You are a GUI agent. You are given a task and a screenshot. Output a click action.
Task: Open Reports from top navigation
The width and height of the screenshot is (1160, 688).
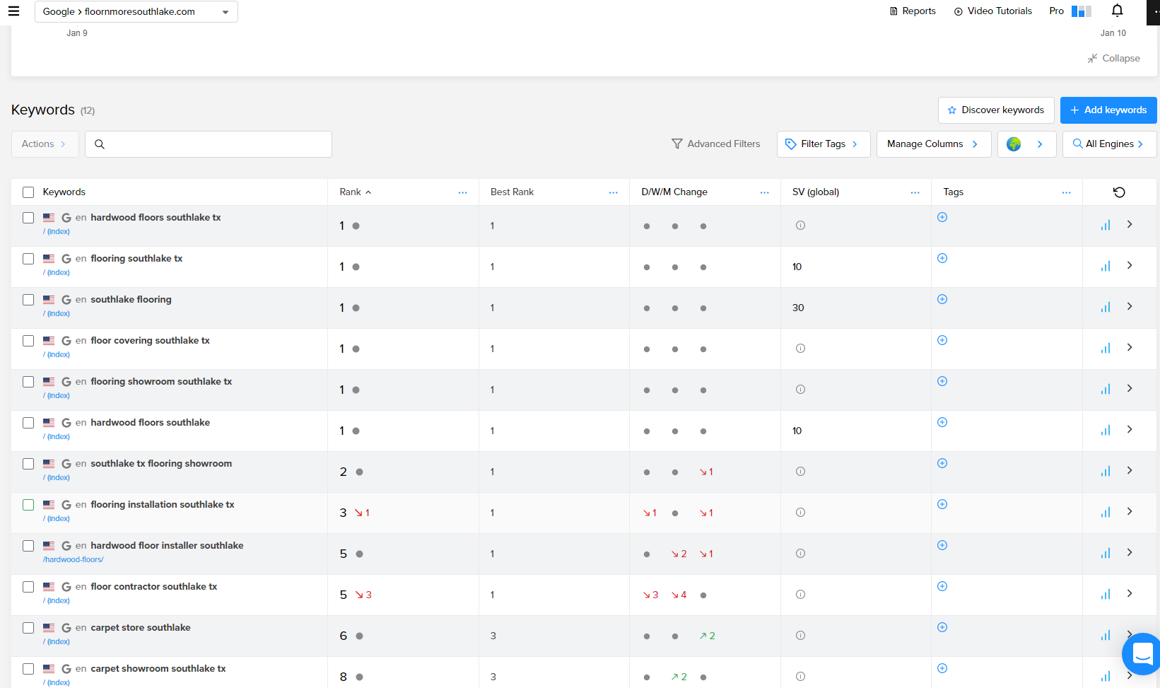point(913,11)
